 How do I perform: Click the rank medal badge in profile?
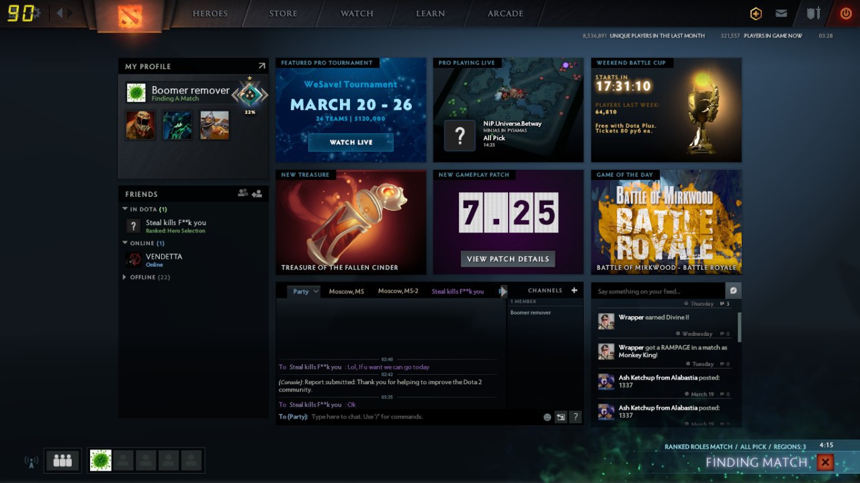249,95
